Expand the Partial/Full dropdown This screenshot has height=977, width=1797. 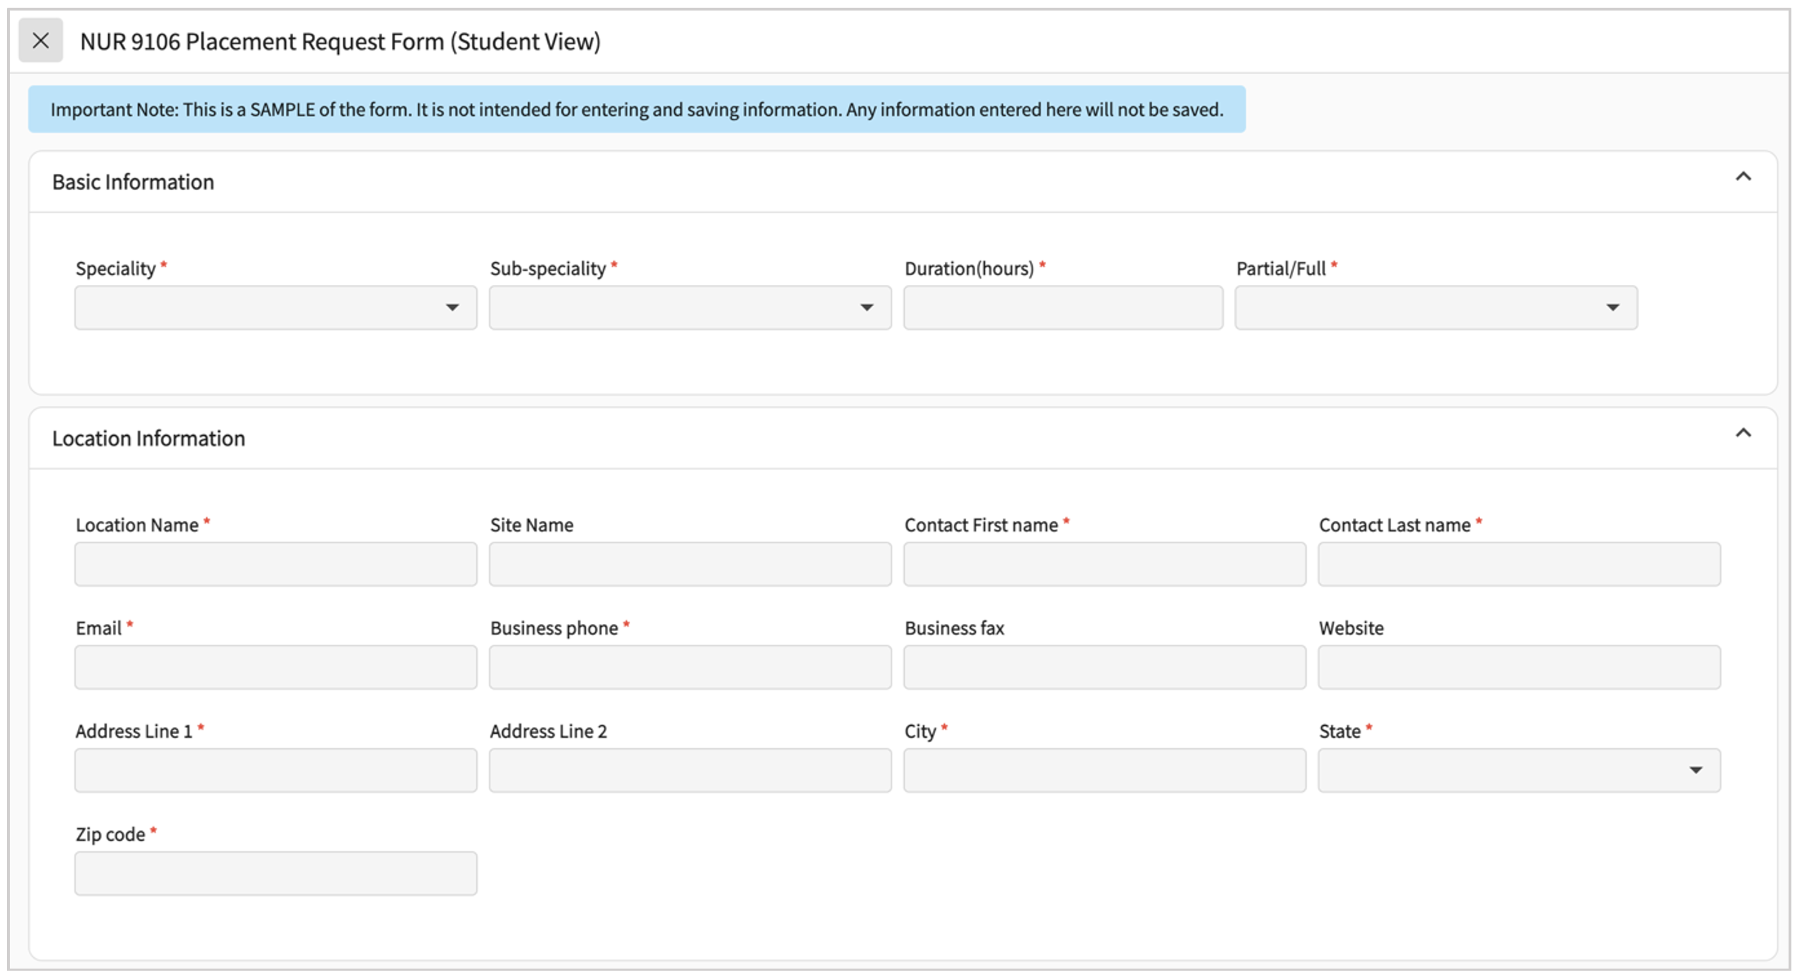click(x=1436, y=307)
